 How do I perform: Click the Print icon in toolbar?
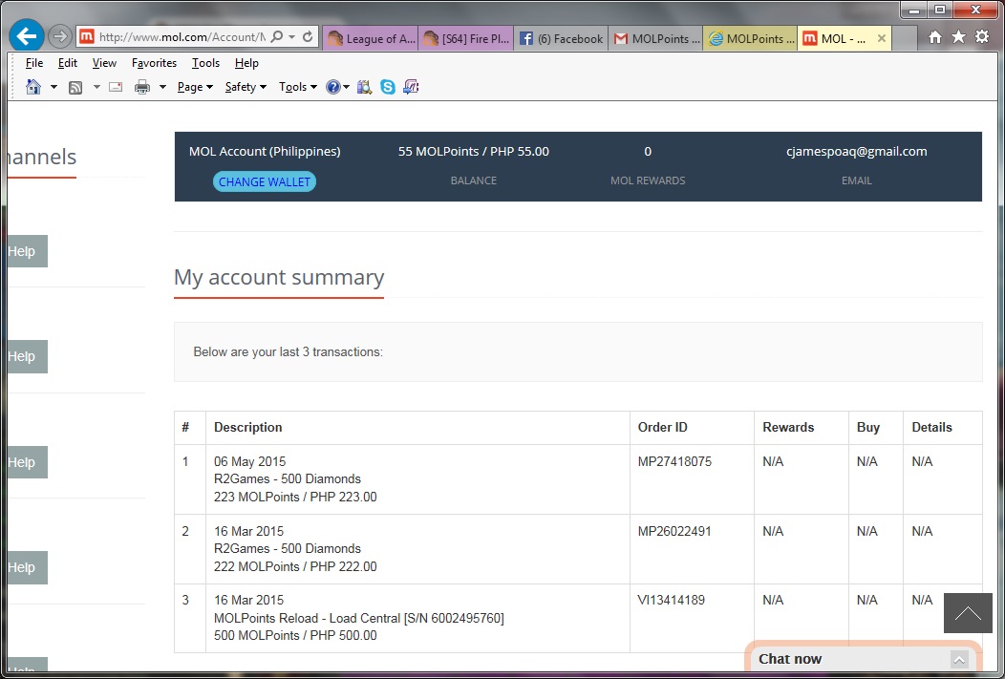pos(142,87)
